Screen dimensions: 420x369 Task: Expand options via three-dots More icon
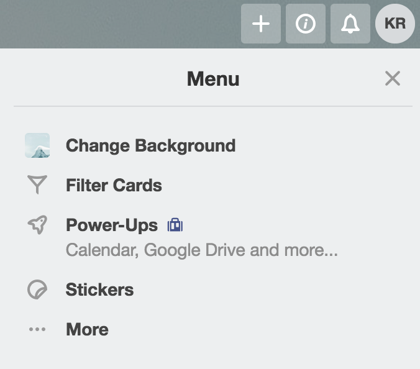37,329
